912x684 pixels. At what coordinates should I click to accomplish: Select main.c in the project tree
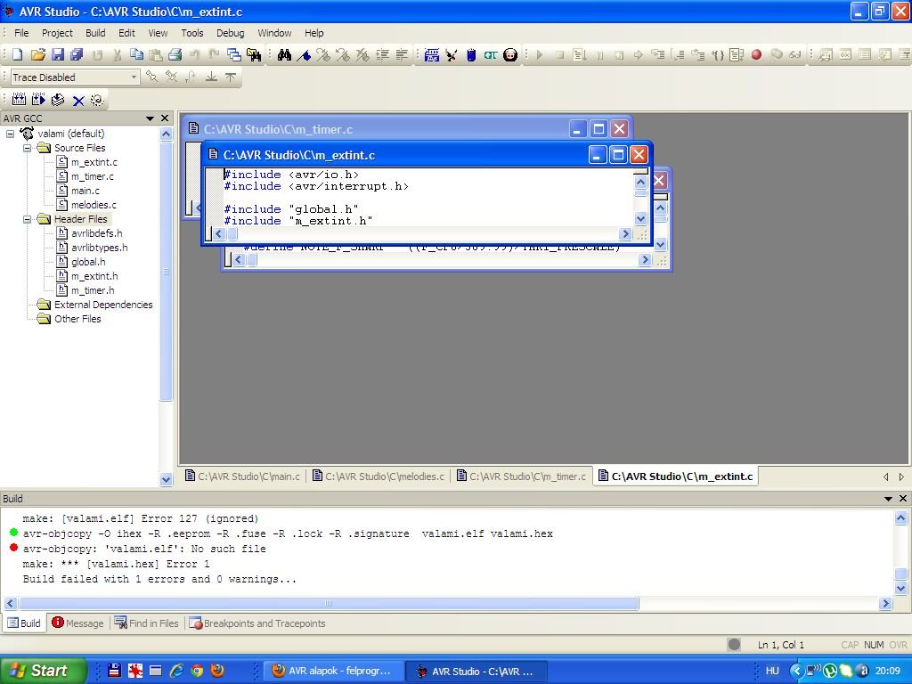pos(78,191)
